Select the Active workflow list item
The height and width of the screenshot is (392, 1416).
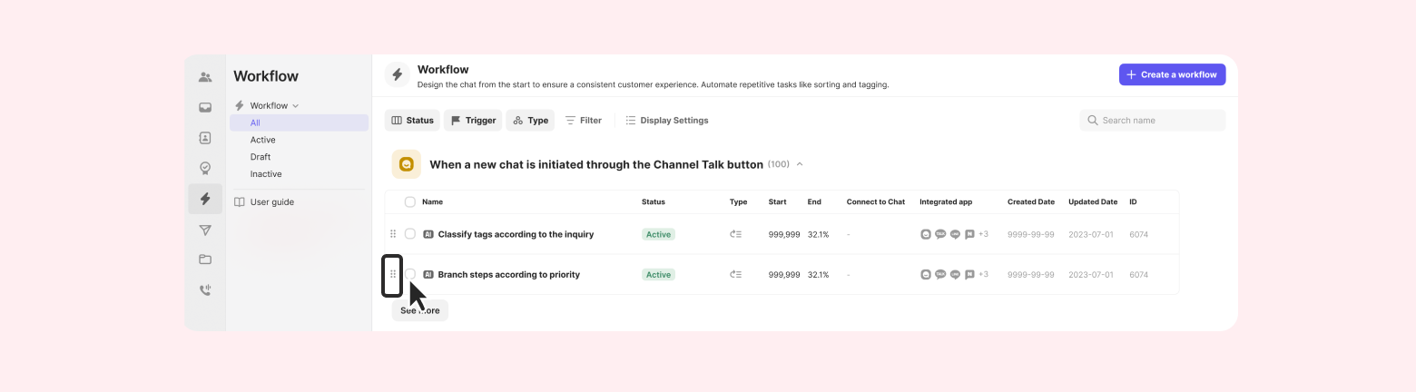[x=263, y=140]
